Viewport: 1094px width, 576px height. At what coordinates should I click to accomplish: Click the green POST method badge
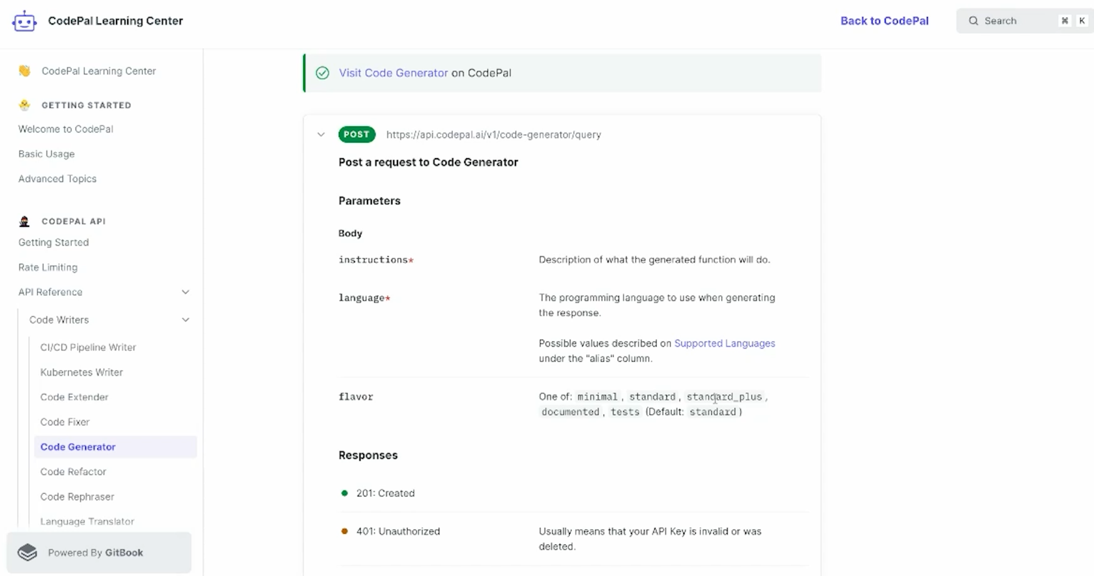[x=356, y=134]
